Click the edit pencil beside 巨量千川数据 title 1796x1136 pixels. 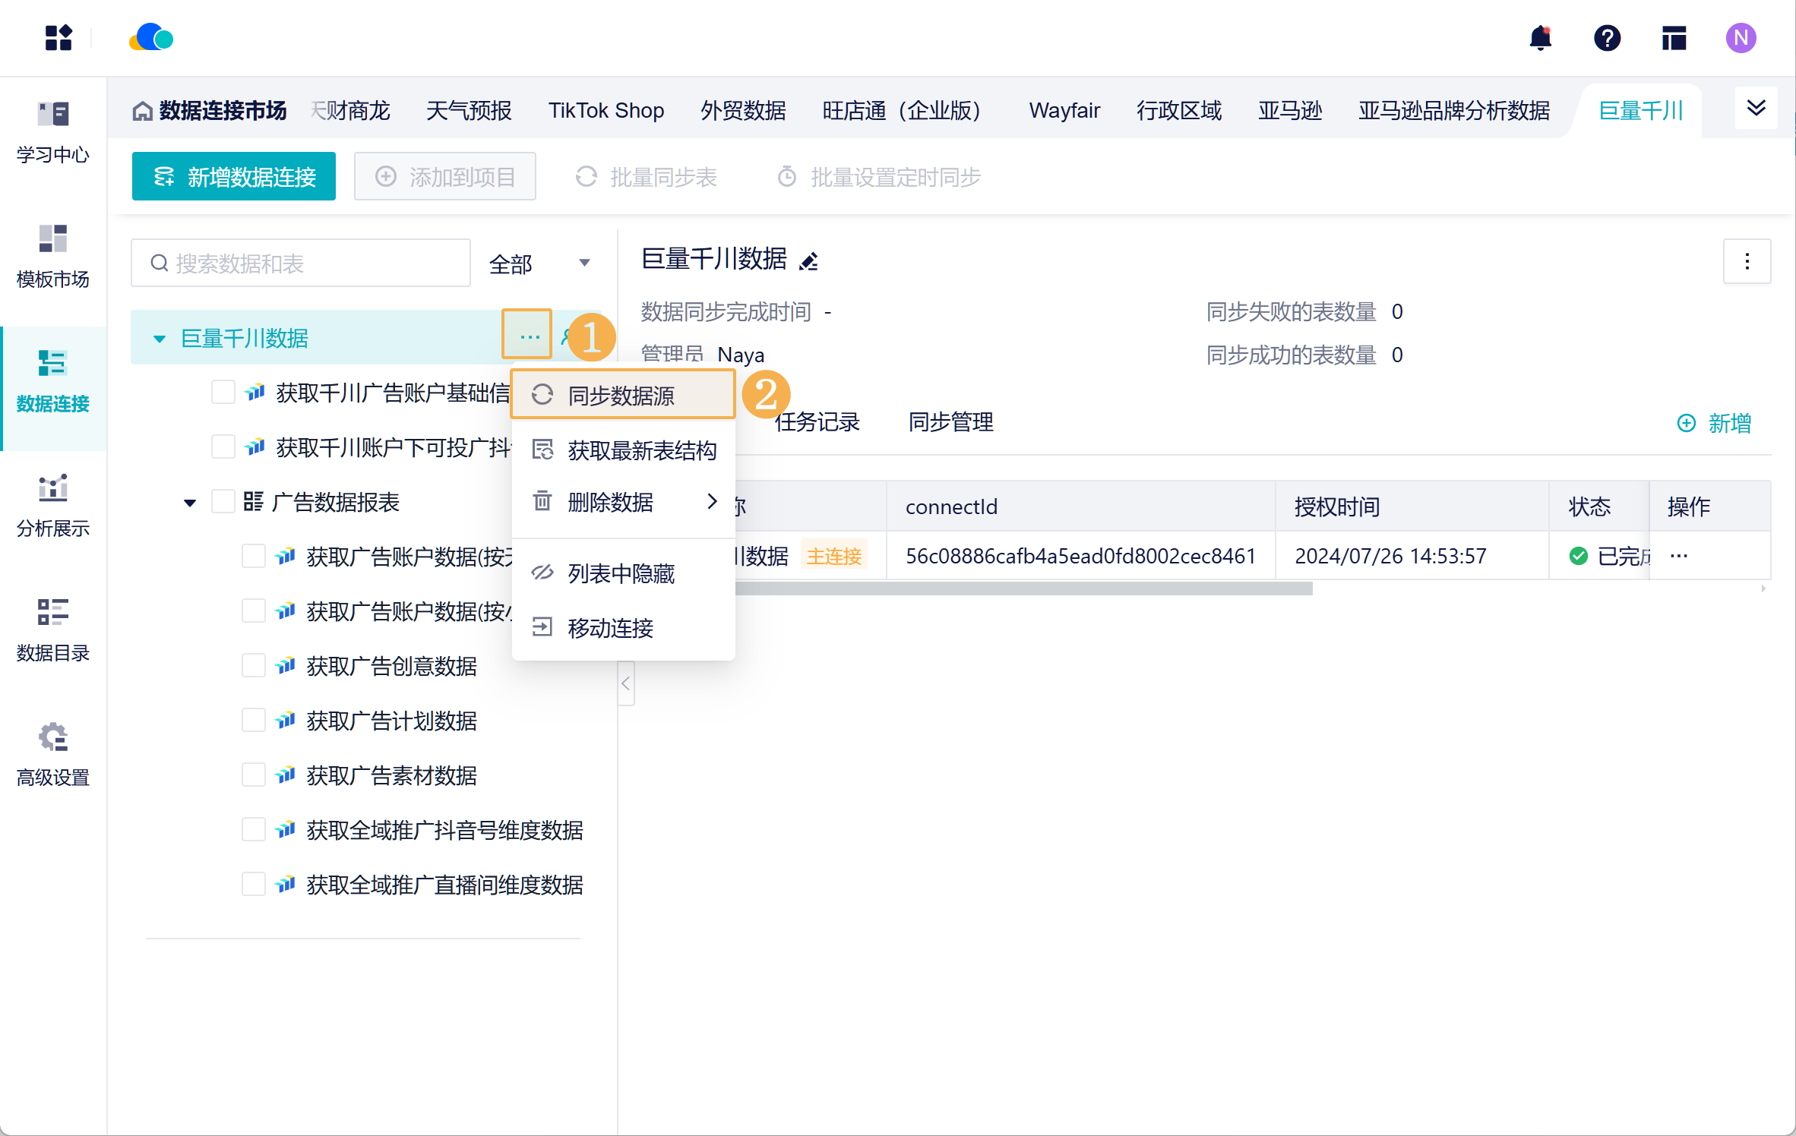(809, 261)
